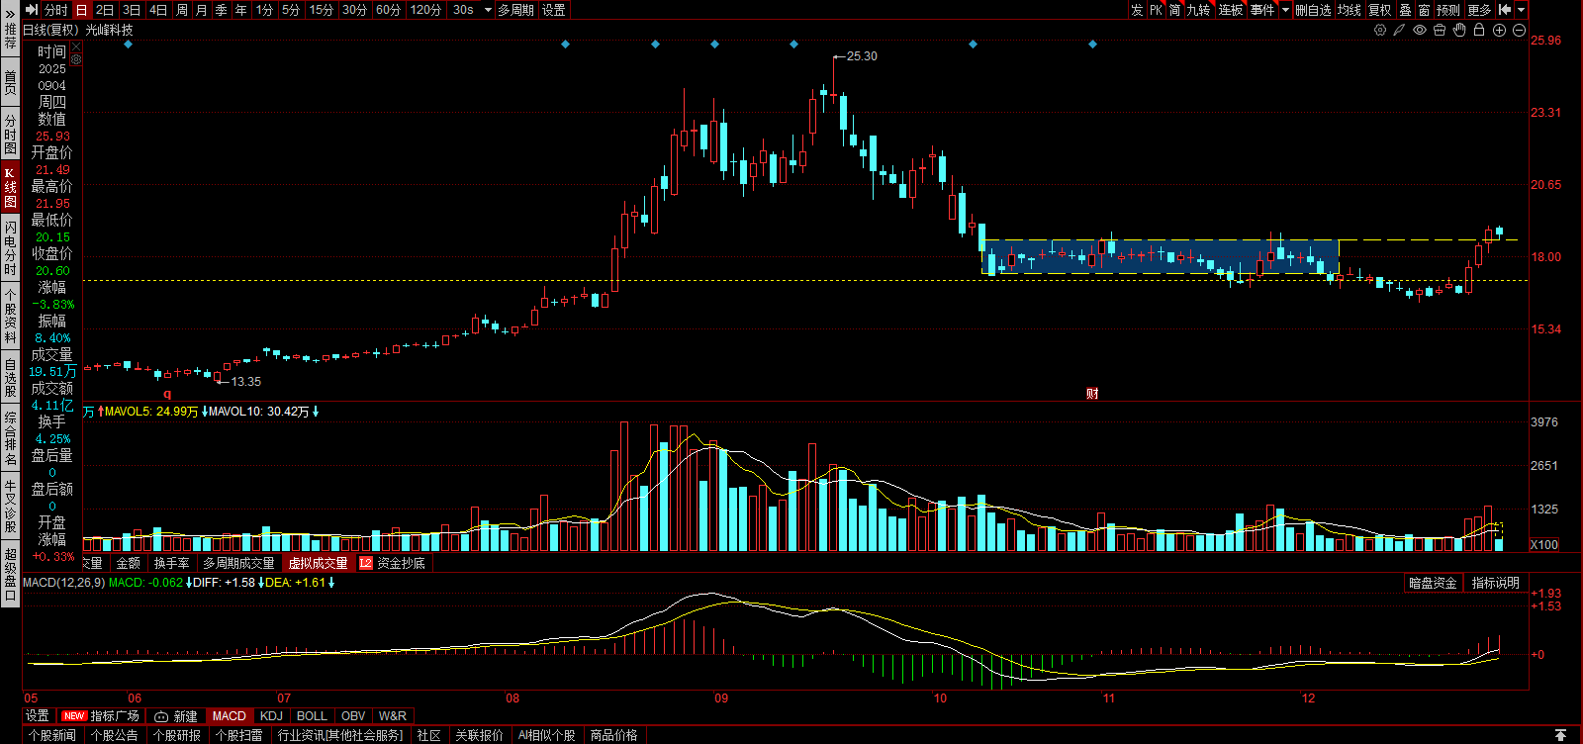Image resolution: width=1583 pixels, height=744 pixels.
Task: Toggle 叠 overlay button
Action: point(1405,10)
